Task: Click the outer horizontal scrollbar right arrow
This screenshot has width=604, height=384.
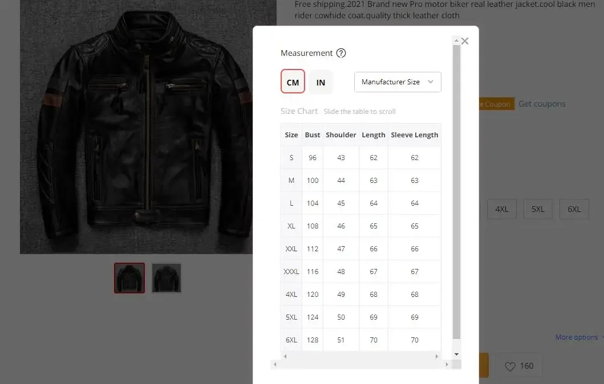Action: [447, 364]
